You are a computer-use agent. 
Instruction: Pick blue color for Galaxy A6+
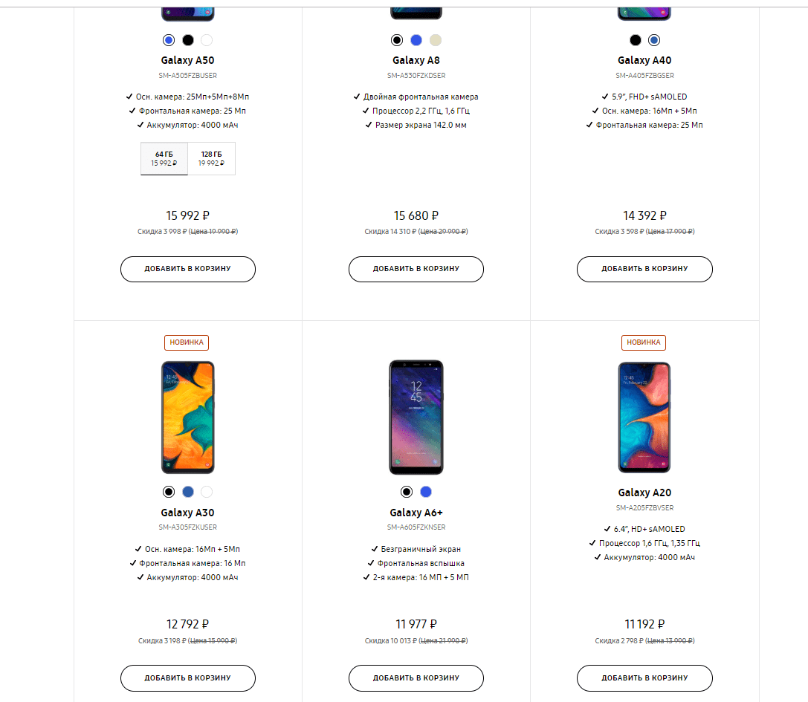pyautogui.click(x=426, y=492)
